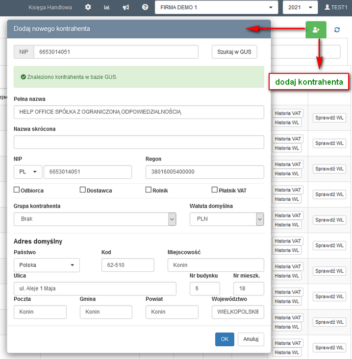
Task: Click the Miejscowość field
Action: (216, 265)
